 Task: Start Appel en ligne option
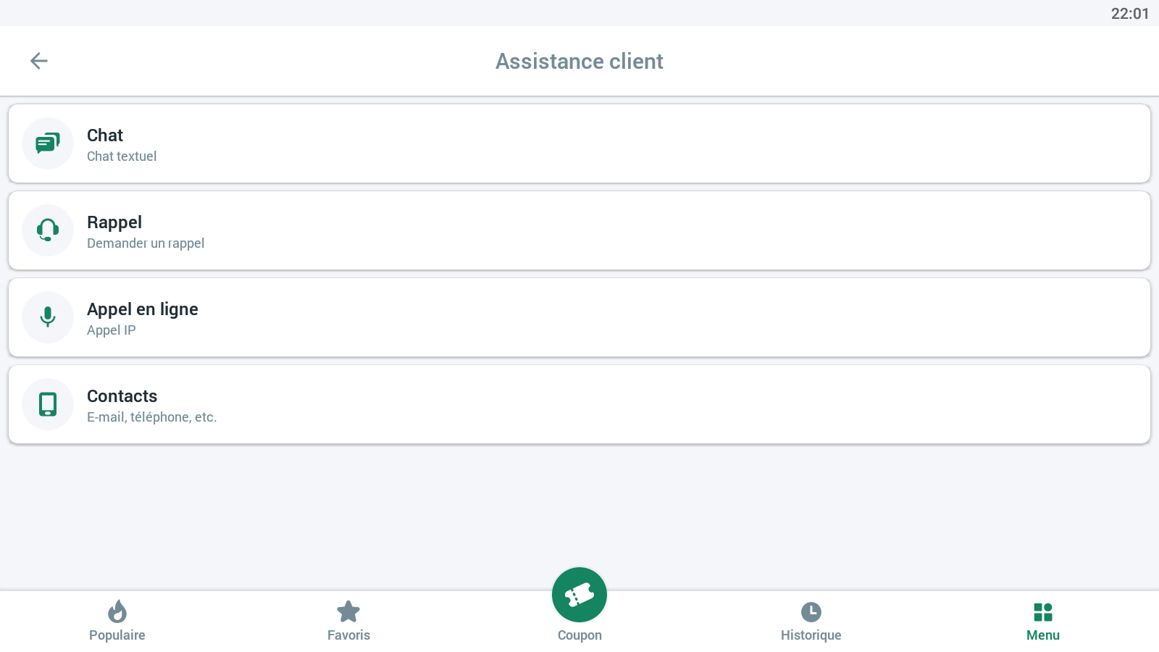tap(143, 309)
